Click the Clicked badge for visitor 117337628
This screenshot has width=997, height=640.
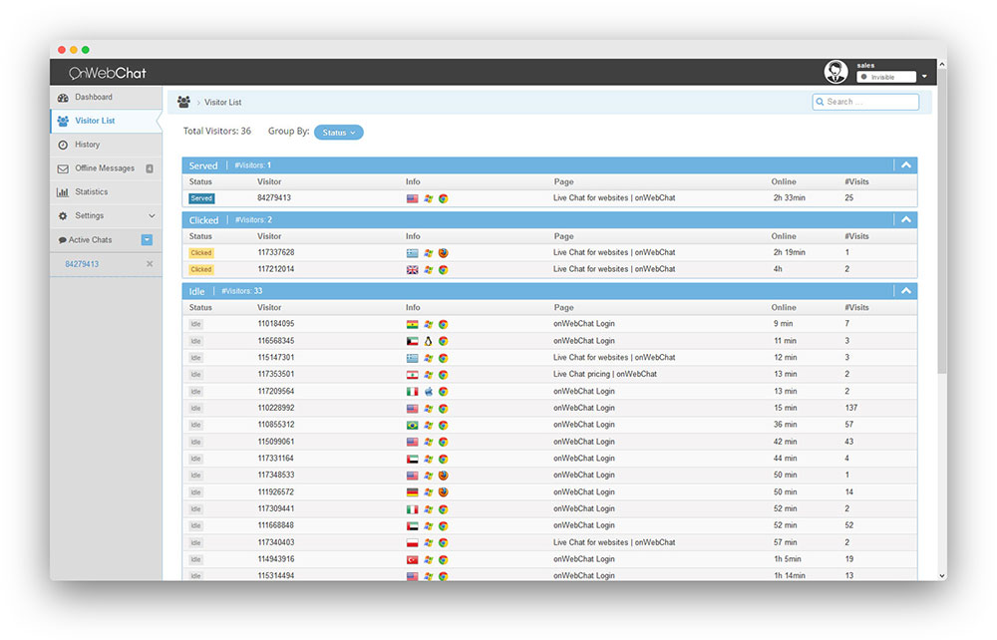pos(201,253)
